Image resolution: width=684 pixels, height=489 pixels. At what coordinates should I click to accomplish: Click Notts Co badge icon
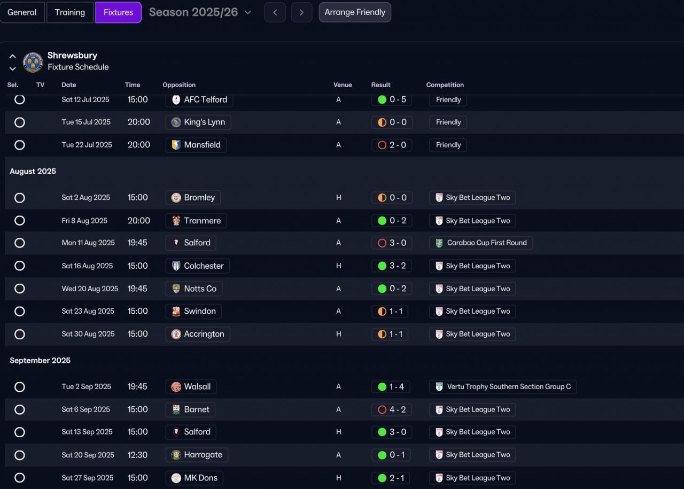[176, 289]
